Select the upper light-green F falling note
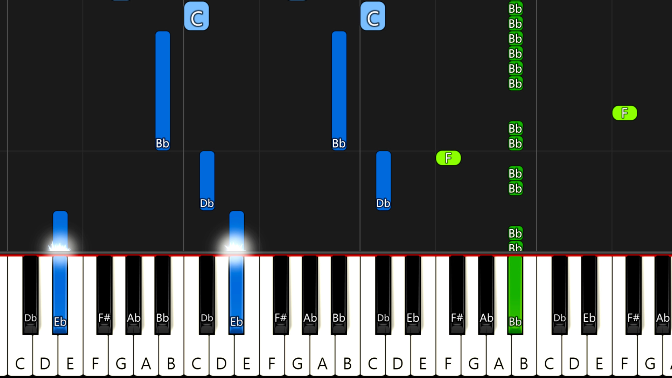The width and height of the screenshot is (672, 378). tap(625, 113)
